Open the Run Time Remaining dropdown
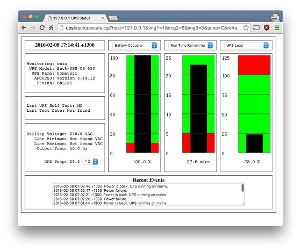The height and width of the screenshot is (252, 301). click(x=191, y=46)
